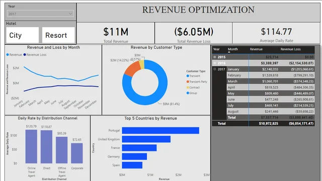322x181 pixels.
Task: Collapse the 2017 year row
Action: (x=215, y=69)
